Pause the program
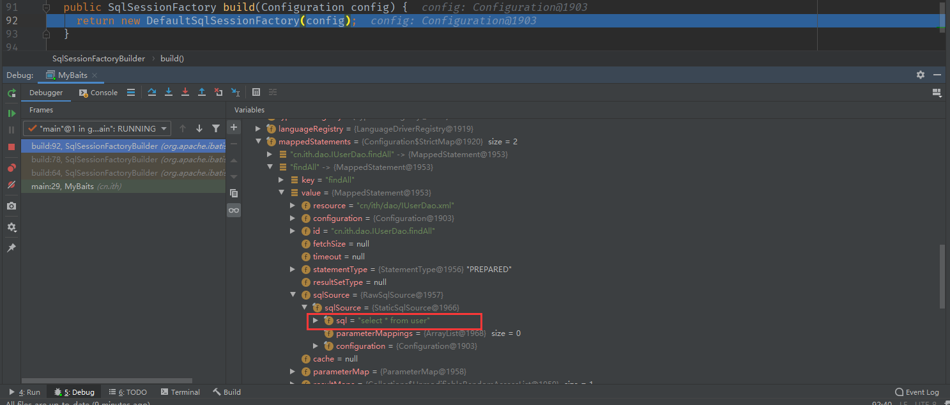This screenshot has width=950, height=405. 11,130
